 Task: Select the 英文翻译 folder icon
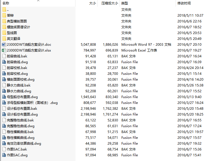click(4, 39)
